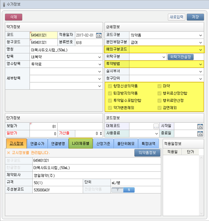209x221 pixels.
Task: Open calendar picker for 적용일자
Action: 99,35
